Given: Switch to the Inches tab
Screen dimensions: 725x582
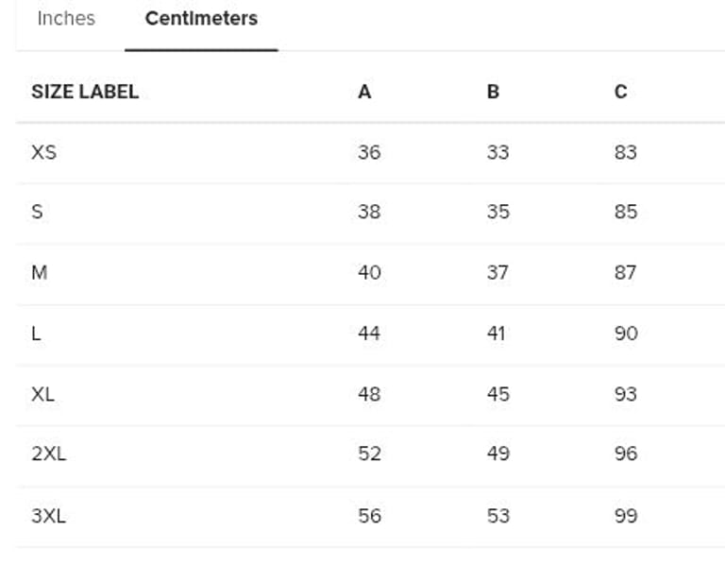Looking at the screenshot, I should [x=66, y=19].
